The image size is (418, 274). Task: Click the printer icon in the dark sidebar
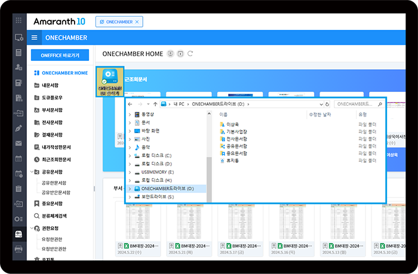[x=19, y=249]
